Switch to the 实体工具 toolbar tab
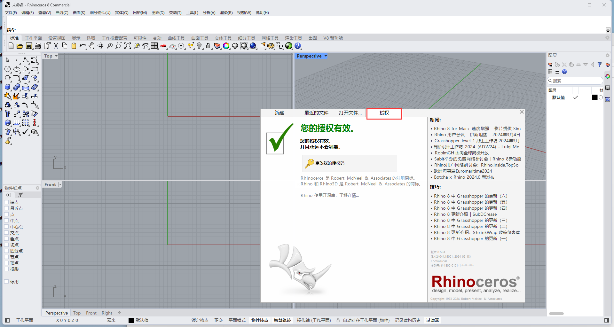The height and width of the screenshot is (327, 614). pyautogui.click(x=223, y=38)
